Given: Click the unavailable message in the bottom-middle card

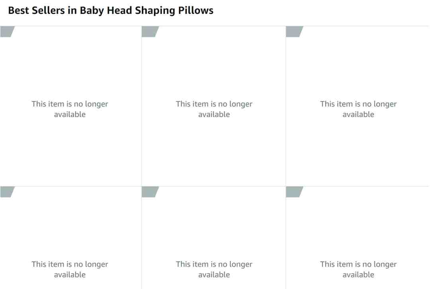Looking at the screenshot, I should [214, 269].
